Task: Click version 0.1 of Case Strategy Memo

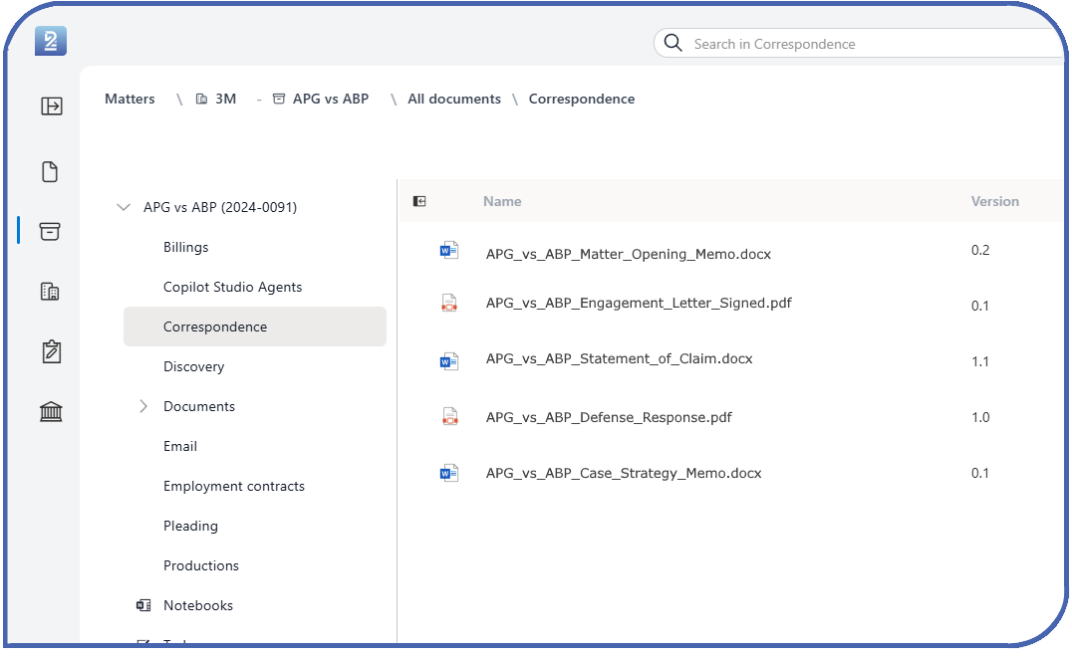Action: click(x=980, y=473)
